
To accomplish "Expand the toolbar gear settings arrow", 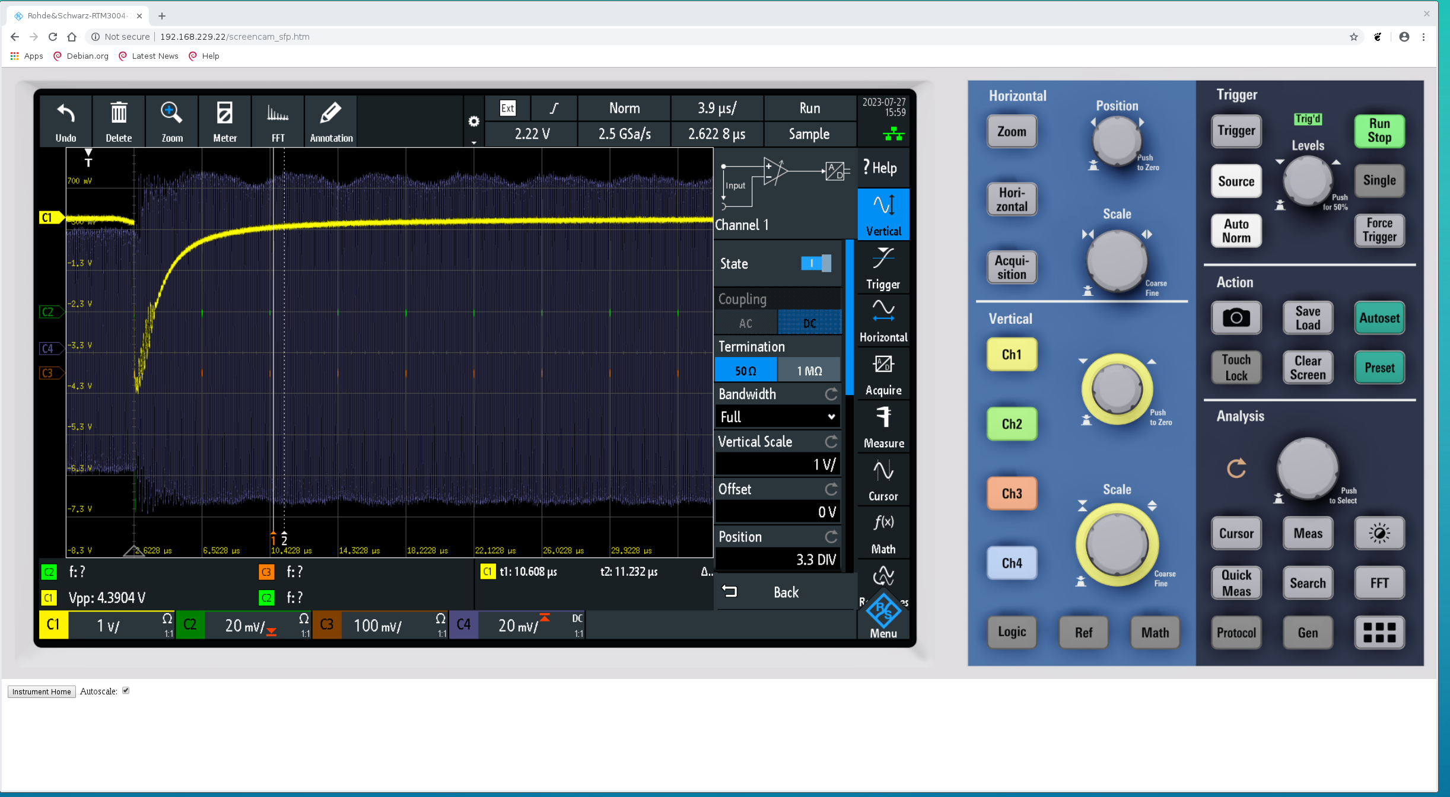I will click(x=473, y=142).
